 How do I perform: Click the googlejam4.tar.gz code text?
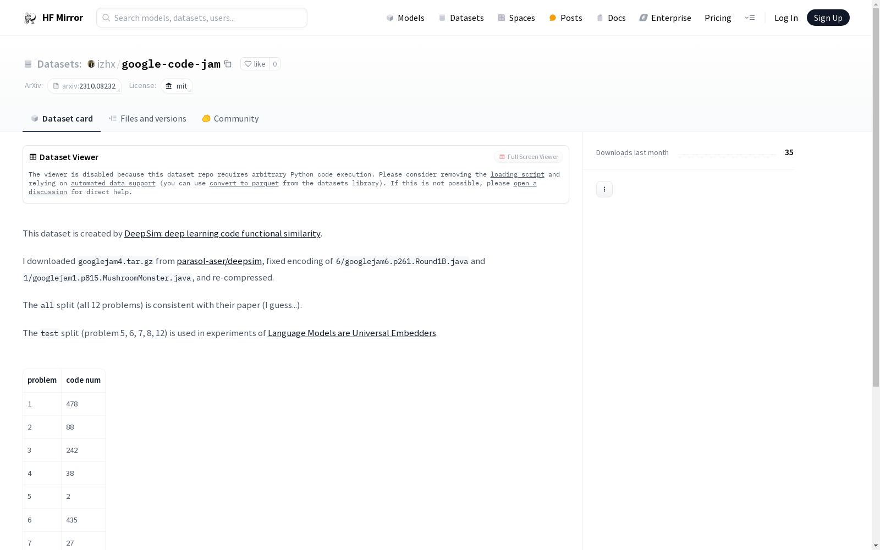[116, 261]
